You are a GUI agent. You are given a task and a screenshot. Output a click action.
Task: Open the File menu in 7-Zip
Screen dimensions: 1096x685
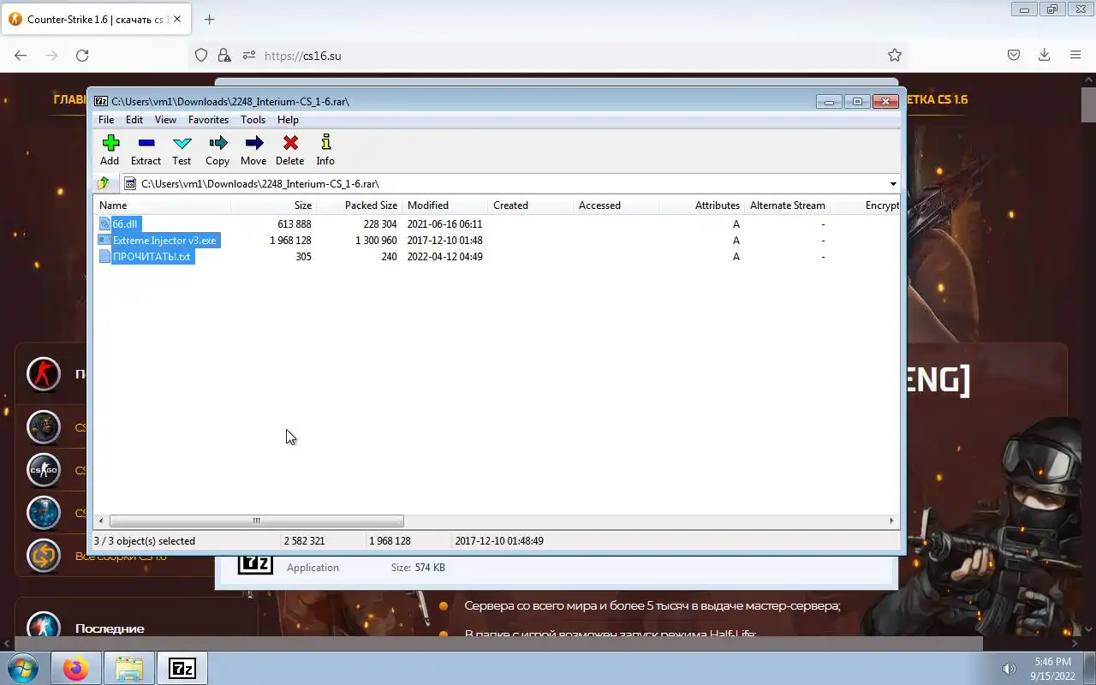106,120
